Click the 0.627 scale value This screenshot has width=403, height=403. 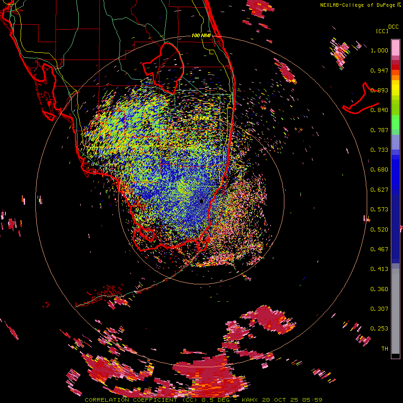[x=379, y=190]
